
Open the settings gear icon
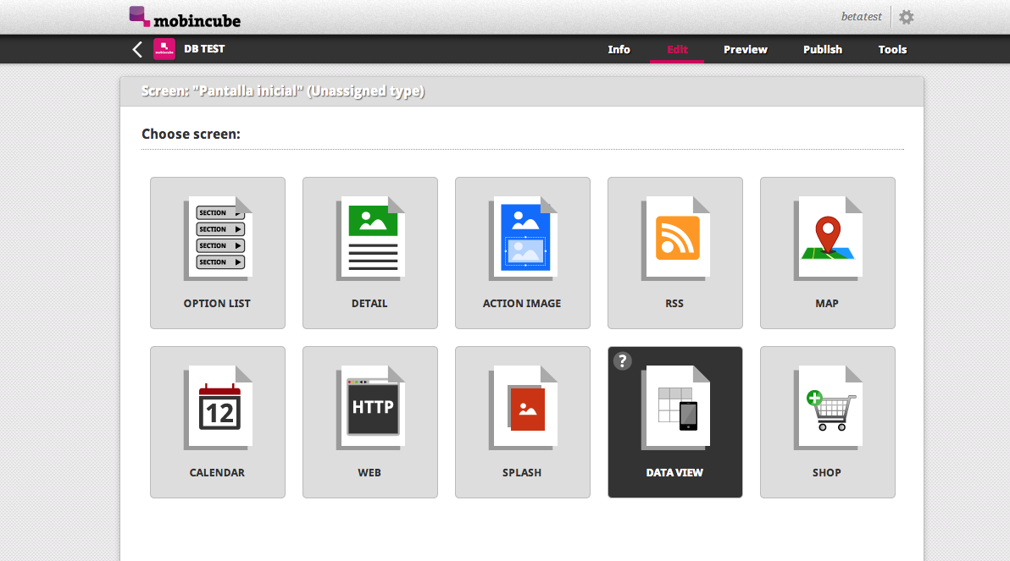point(907,18)
